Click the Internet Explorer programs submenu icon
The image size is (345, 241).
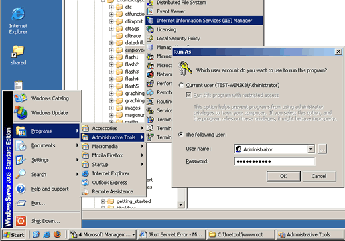point(85,173)
